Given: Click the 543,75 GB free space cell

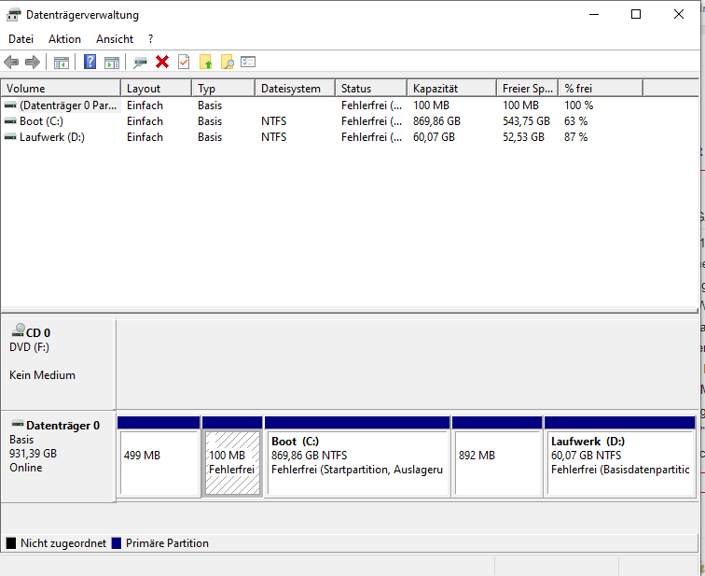Looking at the screenshot, I should coord(526,121).
